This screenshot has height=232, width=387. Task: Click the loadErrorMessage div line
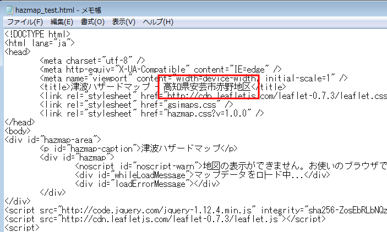click(148, 184)
